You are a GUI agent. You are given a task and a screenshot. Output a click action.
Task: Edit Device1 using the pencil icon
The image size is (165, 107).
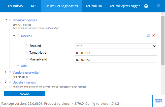148,35
